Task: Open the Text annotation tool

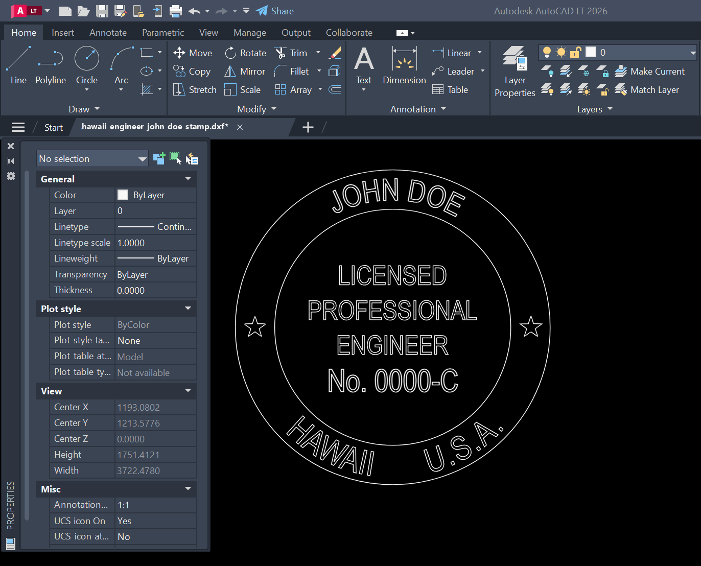Action: click(x=364, y=65)
